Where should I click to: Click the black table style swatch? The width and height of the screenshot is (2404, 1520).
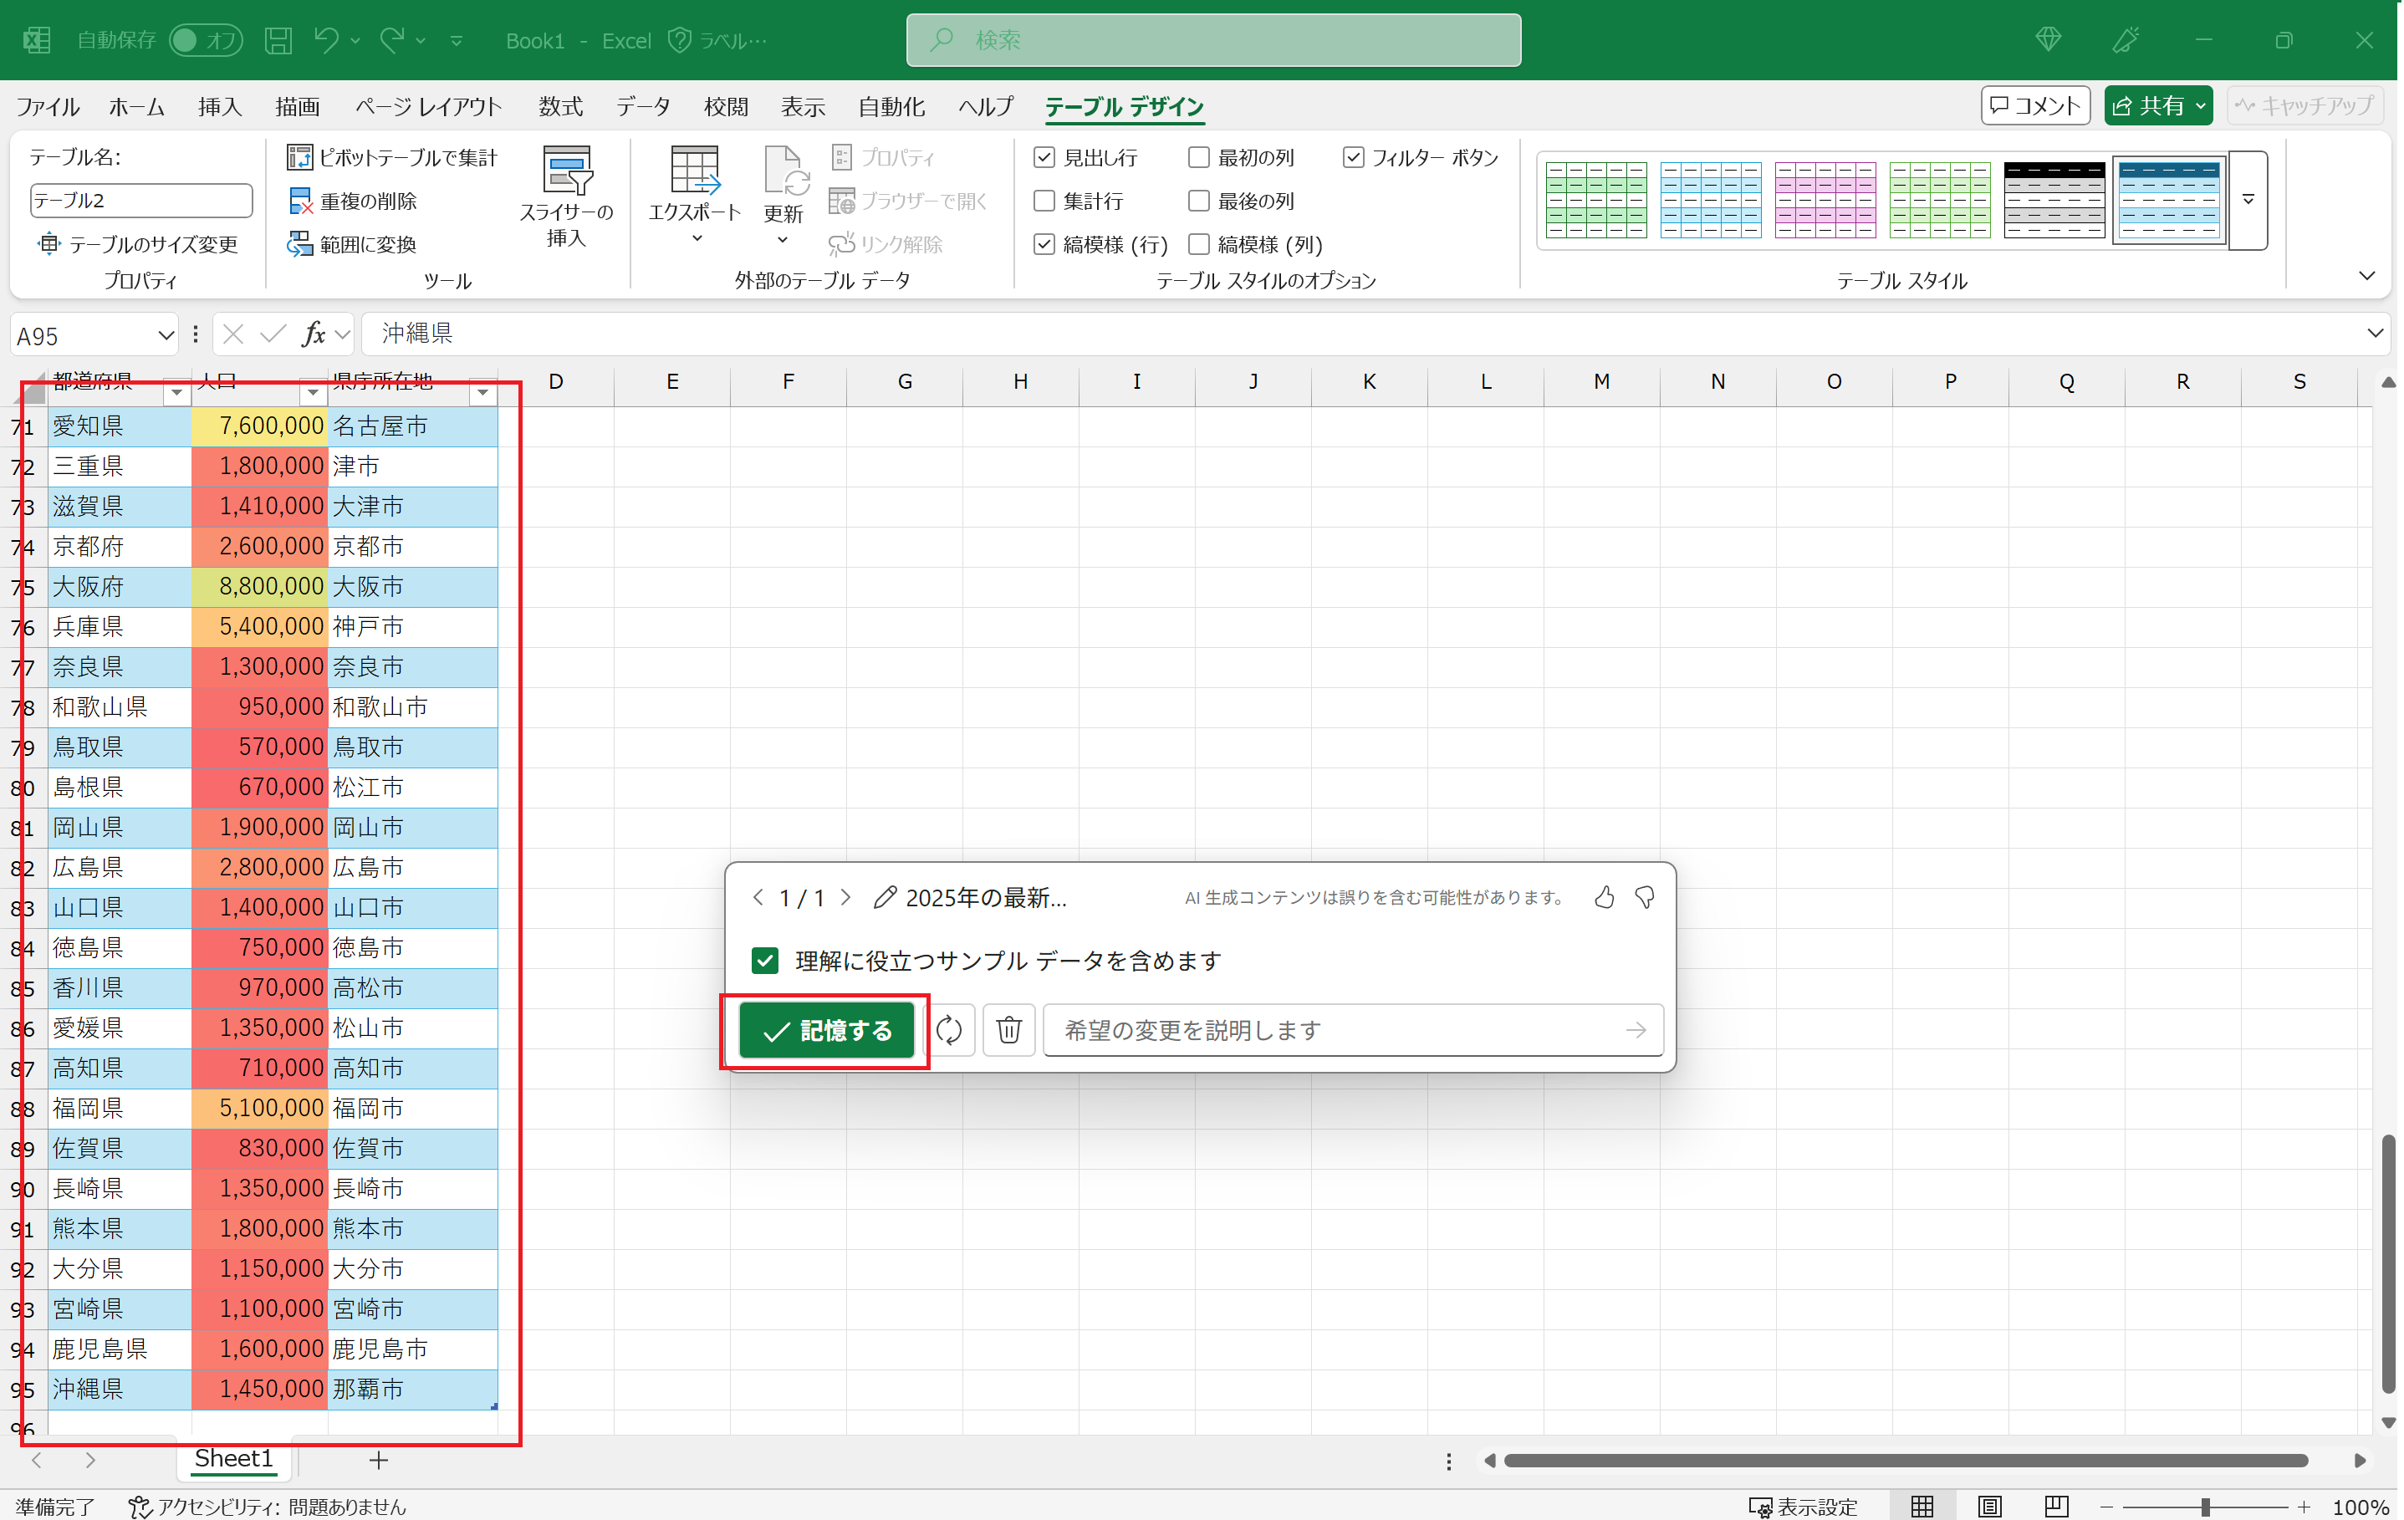[2054, 200]
